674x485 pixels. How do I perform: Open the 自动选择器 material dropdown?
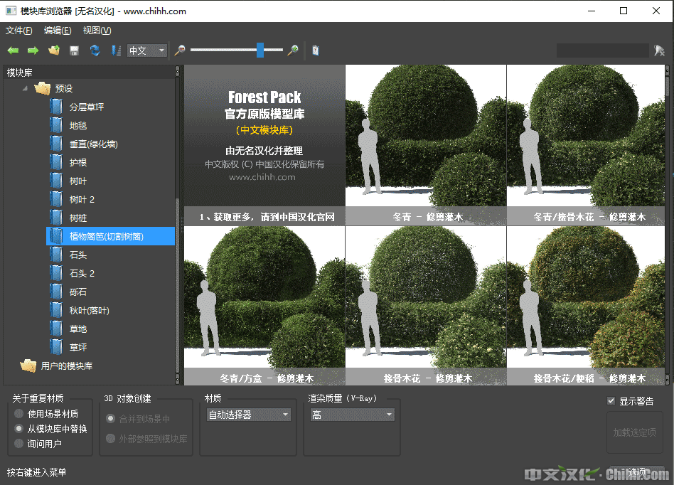(x=248, y=415)
